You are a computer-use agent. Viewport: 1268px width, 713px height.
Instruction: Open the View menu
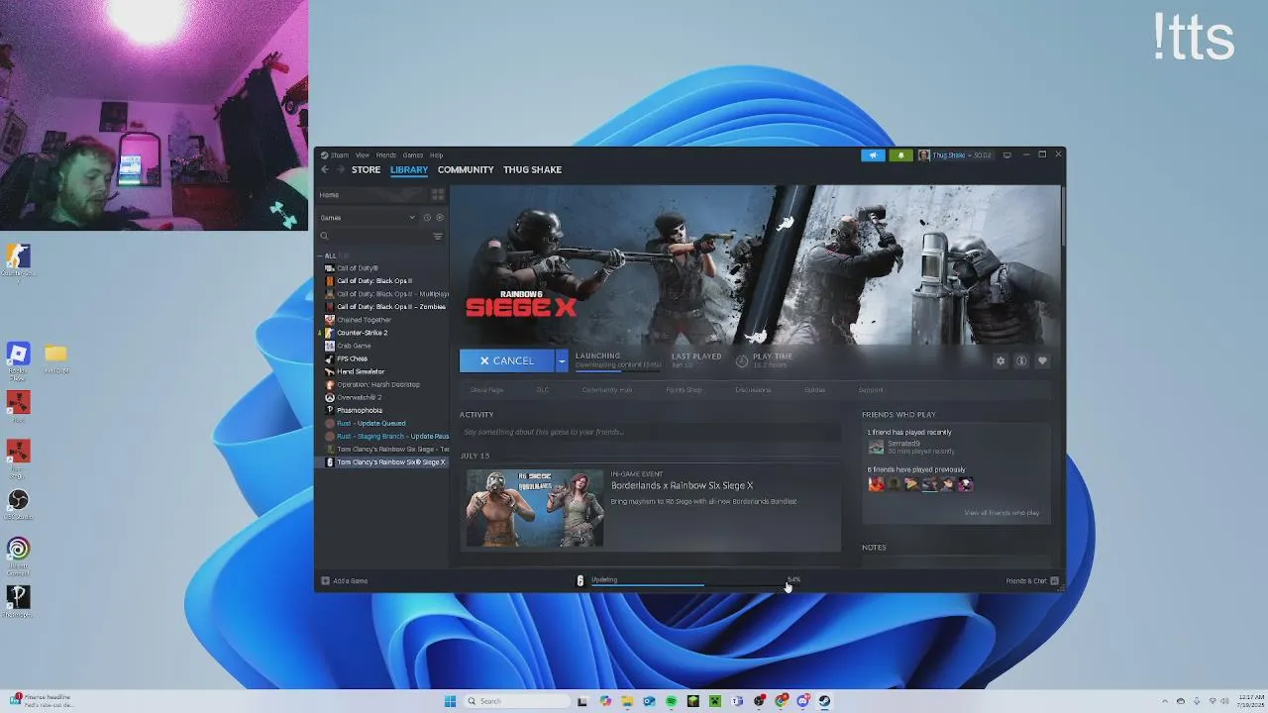point(363,155)
